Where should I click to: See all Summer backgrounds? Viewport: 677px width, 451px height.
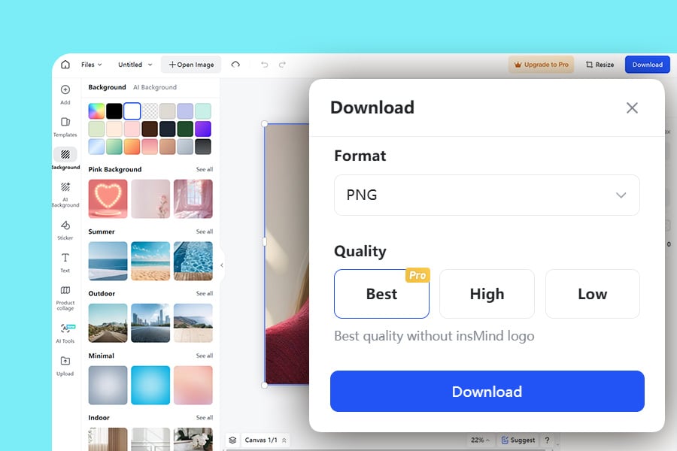[x=204, y=232]
